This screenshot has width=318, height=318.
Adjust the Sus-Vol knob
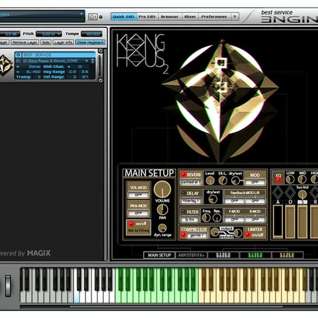tap(302, 194)
